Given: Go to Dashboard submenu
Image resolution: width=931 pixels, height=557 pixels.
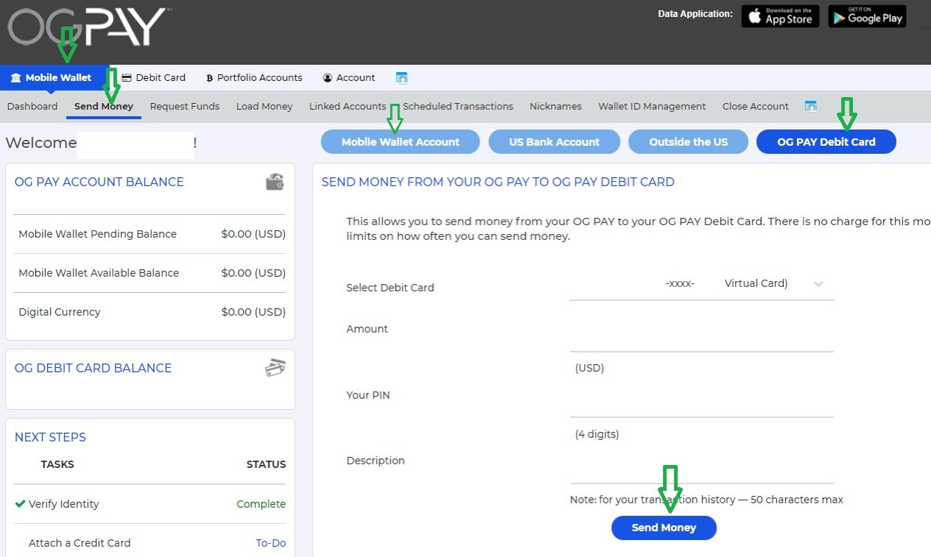Looking at the screenshot, I should coord(32,106).
